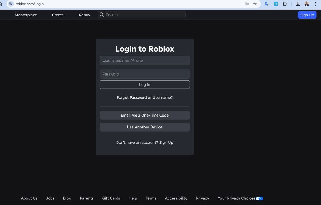This screenshot has height=205, width=321.
Task: Click Use Another Device button
Action: click(144, 127)
